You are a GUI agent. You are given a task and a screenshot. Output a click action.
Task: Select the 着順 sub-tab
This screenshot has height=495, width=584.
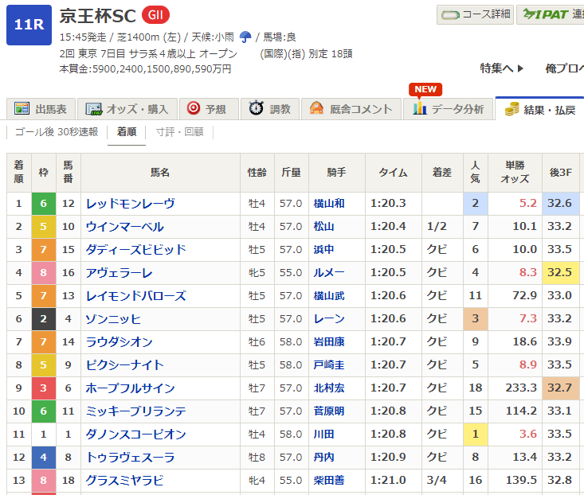coord(127,132)
